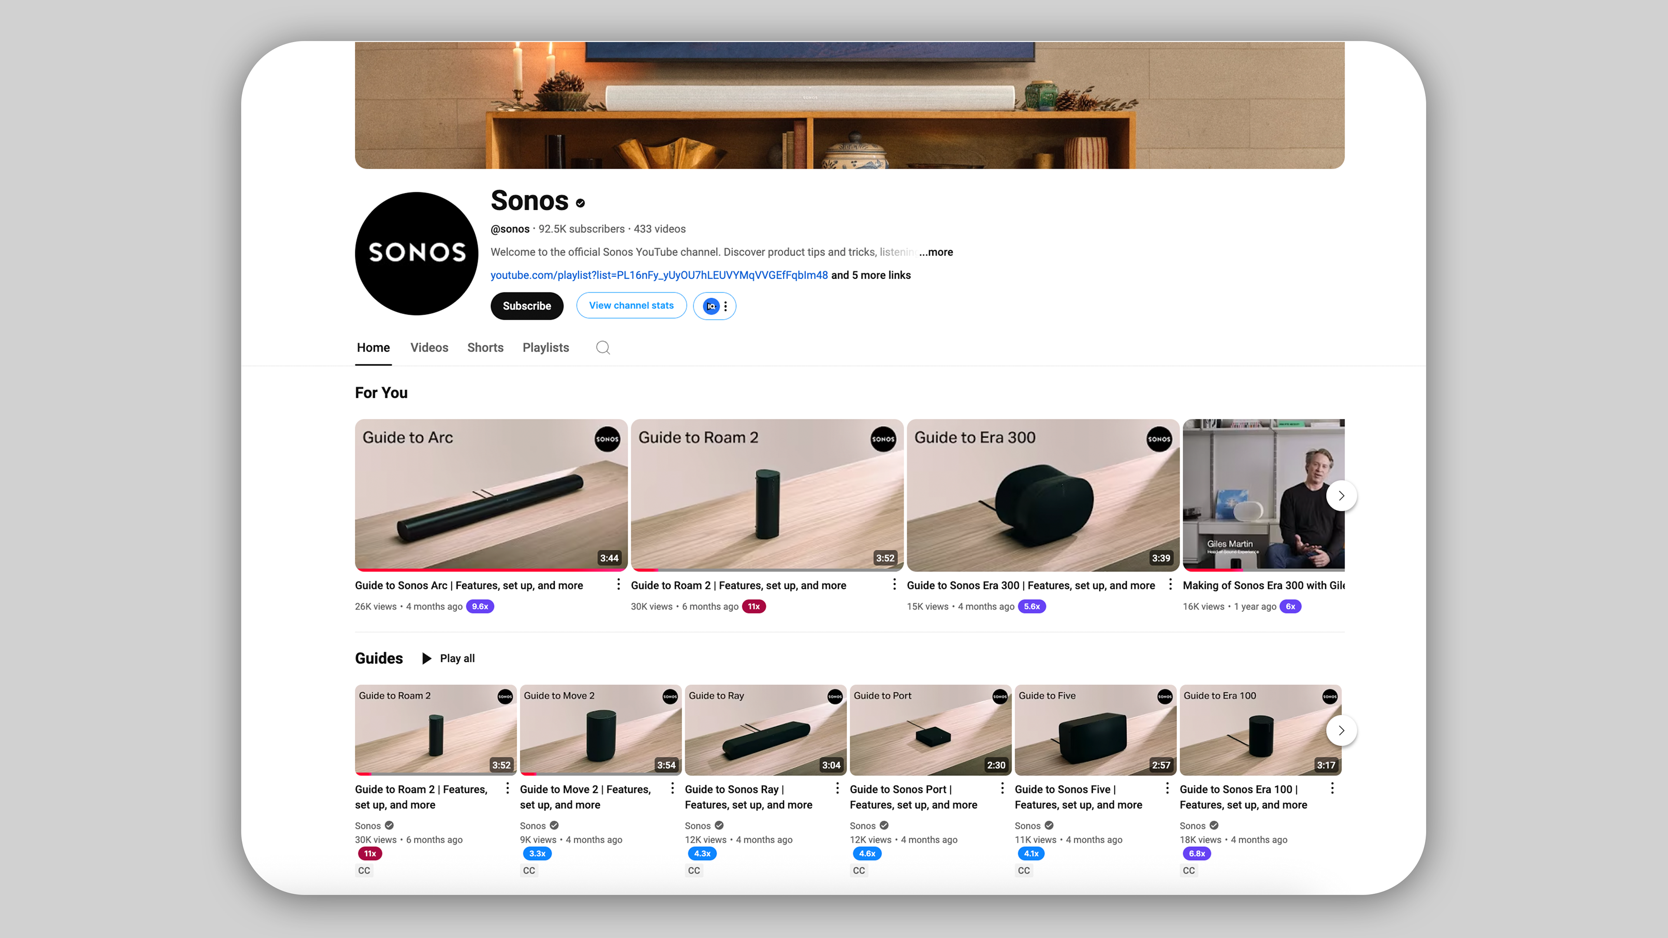Click watch progress bar on Guide to Arc thumbnail
The width and height of the screenshot is (1668, 938).
491,570
